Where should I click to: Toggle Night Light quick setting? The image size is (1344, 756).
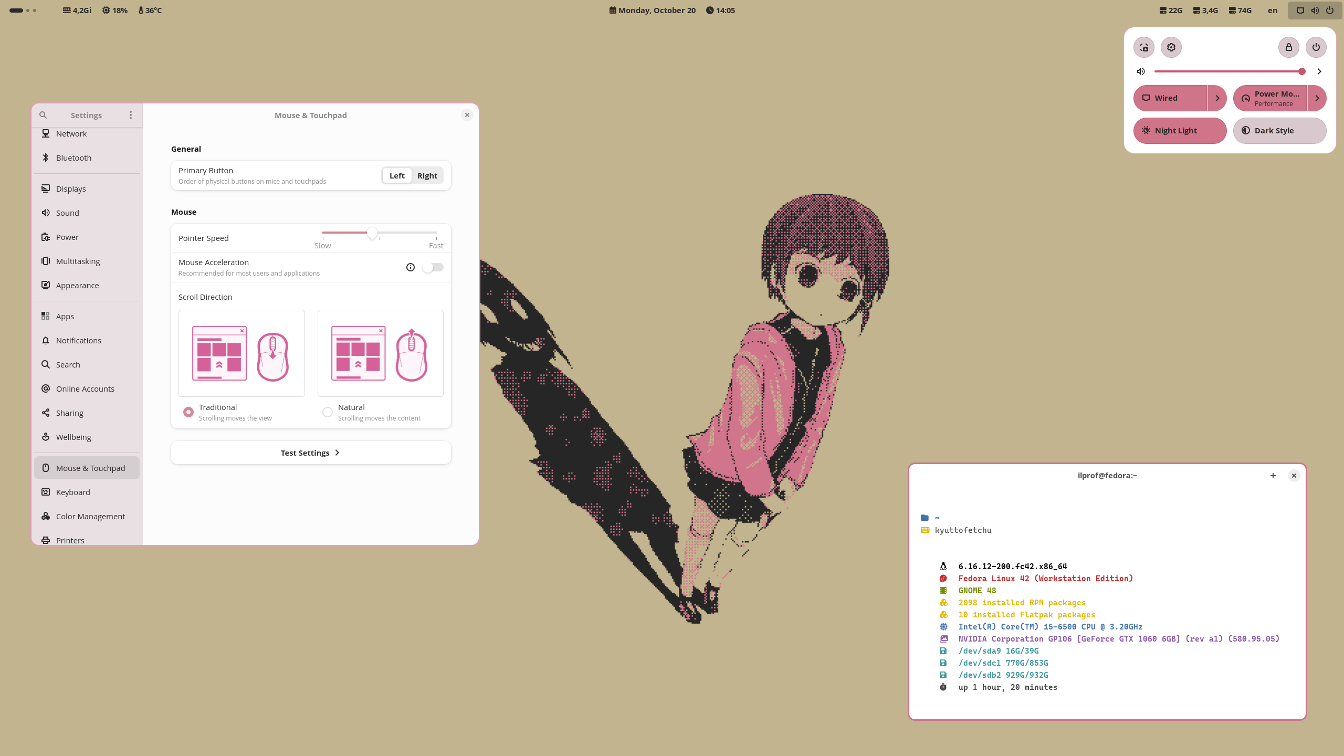[1180, 131]
